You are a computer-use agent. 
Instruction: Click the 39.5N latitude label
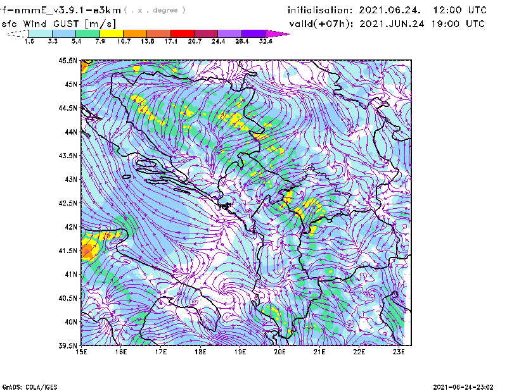(x=68, y=345)
